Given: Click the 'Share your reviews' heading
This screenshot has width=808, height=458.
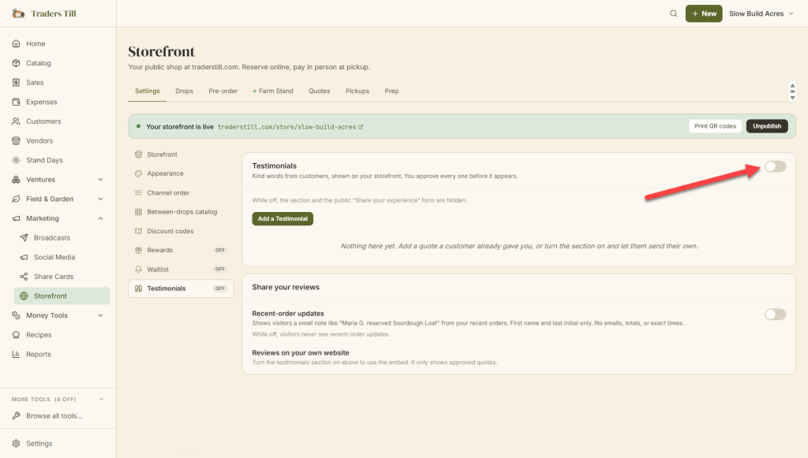Looking at the screenshot, I should click(286, 287).
